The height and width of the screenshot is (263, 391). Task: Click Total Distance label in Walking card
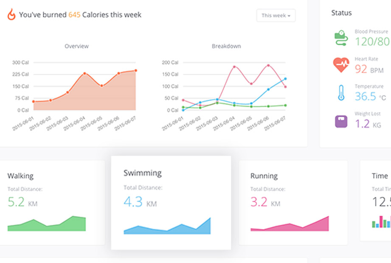click(x=25, y=189)
